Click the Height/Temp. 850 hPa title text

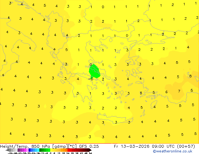25,146
